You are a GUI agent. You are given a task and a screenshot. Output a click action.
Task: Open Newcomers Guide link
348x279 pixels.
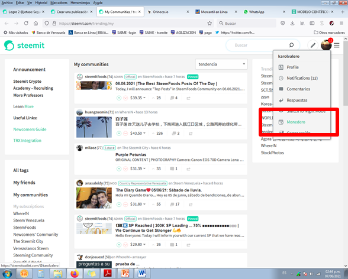point(30,129)
